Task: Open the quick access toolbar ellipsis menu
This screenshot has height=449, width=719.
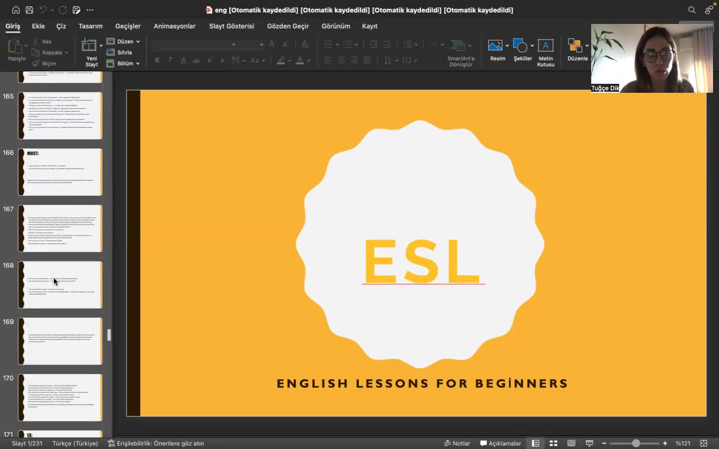Action: tap(90, 10)
